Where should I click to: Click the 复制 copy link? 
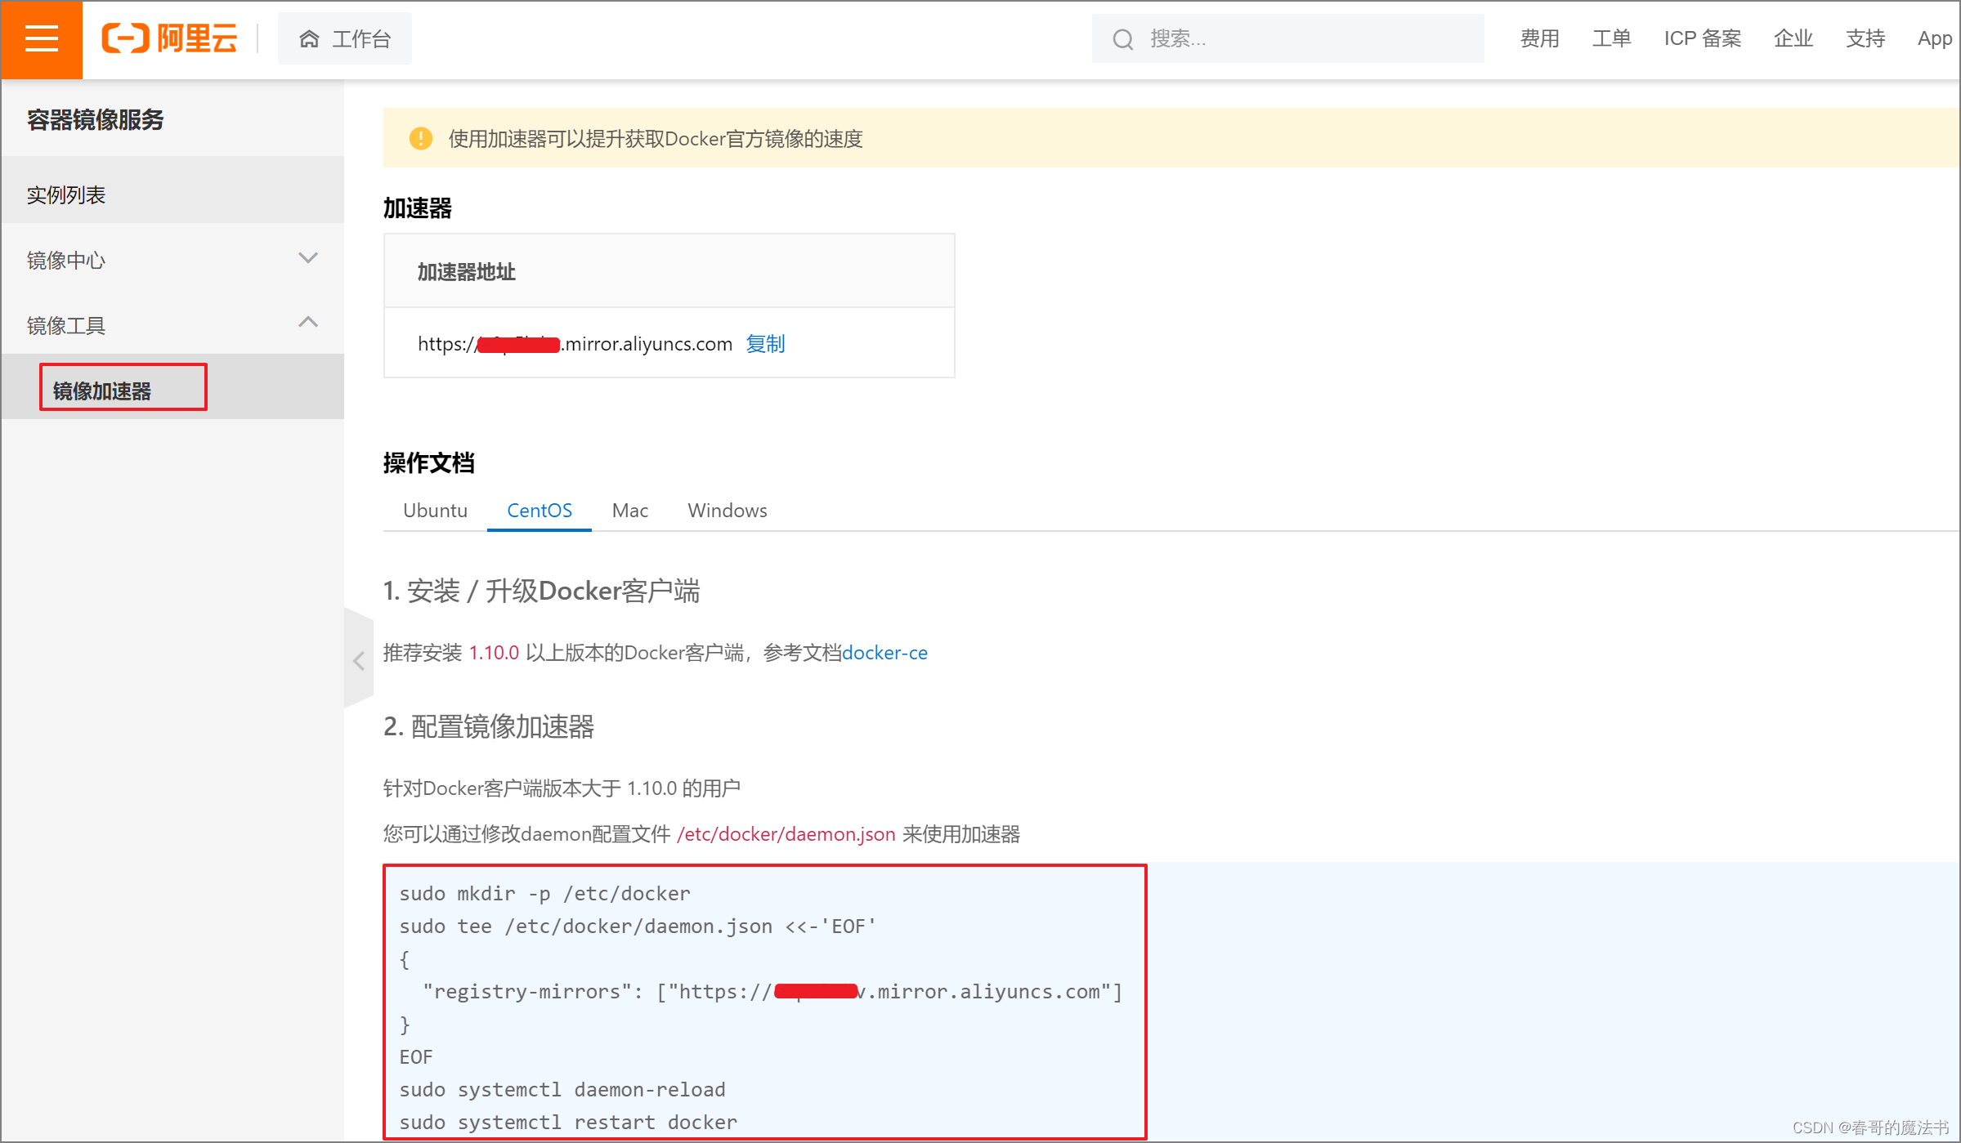(x=765, y=344)
